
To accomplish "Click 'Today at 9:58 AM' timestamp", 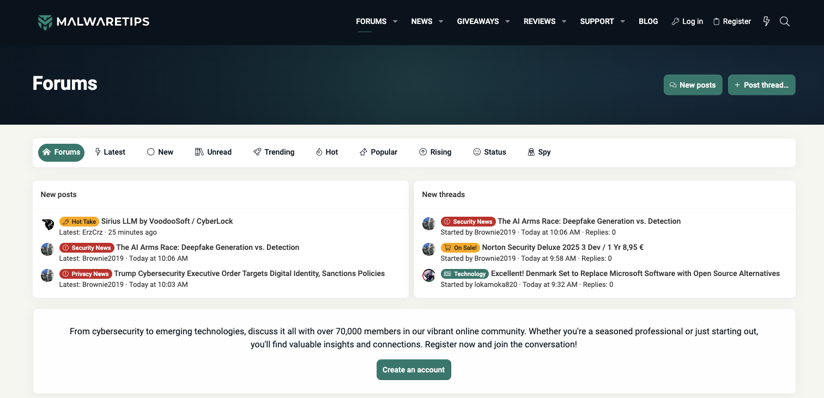I will click(x=549, y=258).
